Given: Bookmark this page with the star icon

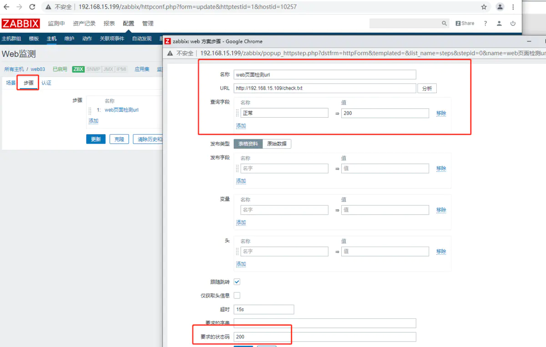Looking at the screenshot, I should [x=484, y=7].
